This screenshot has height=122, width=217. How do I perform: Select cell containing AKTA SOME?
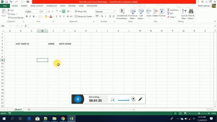(x=64, y=44)
